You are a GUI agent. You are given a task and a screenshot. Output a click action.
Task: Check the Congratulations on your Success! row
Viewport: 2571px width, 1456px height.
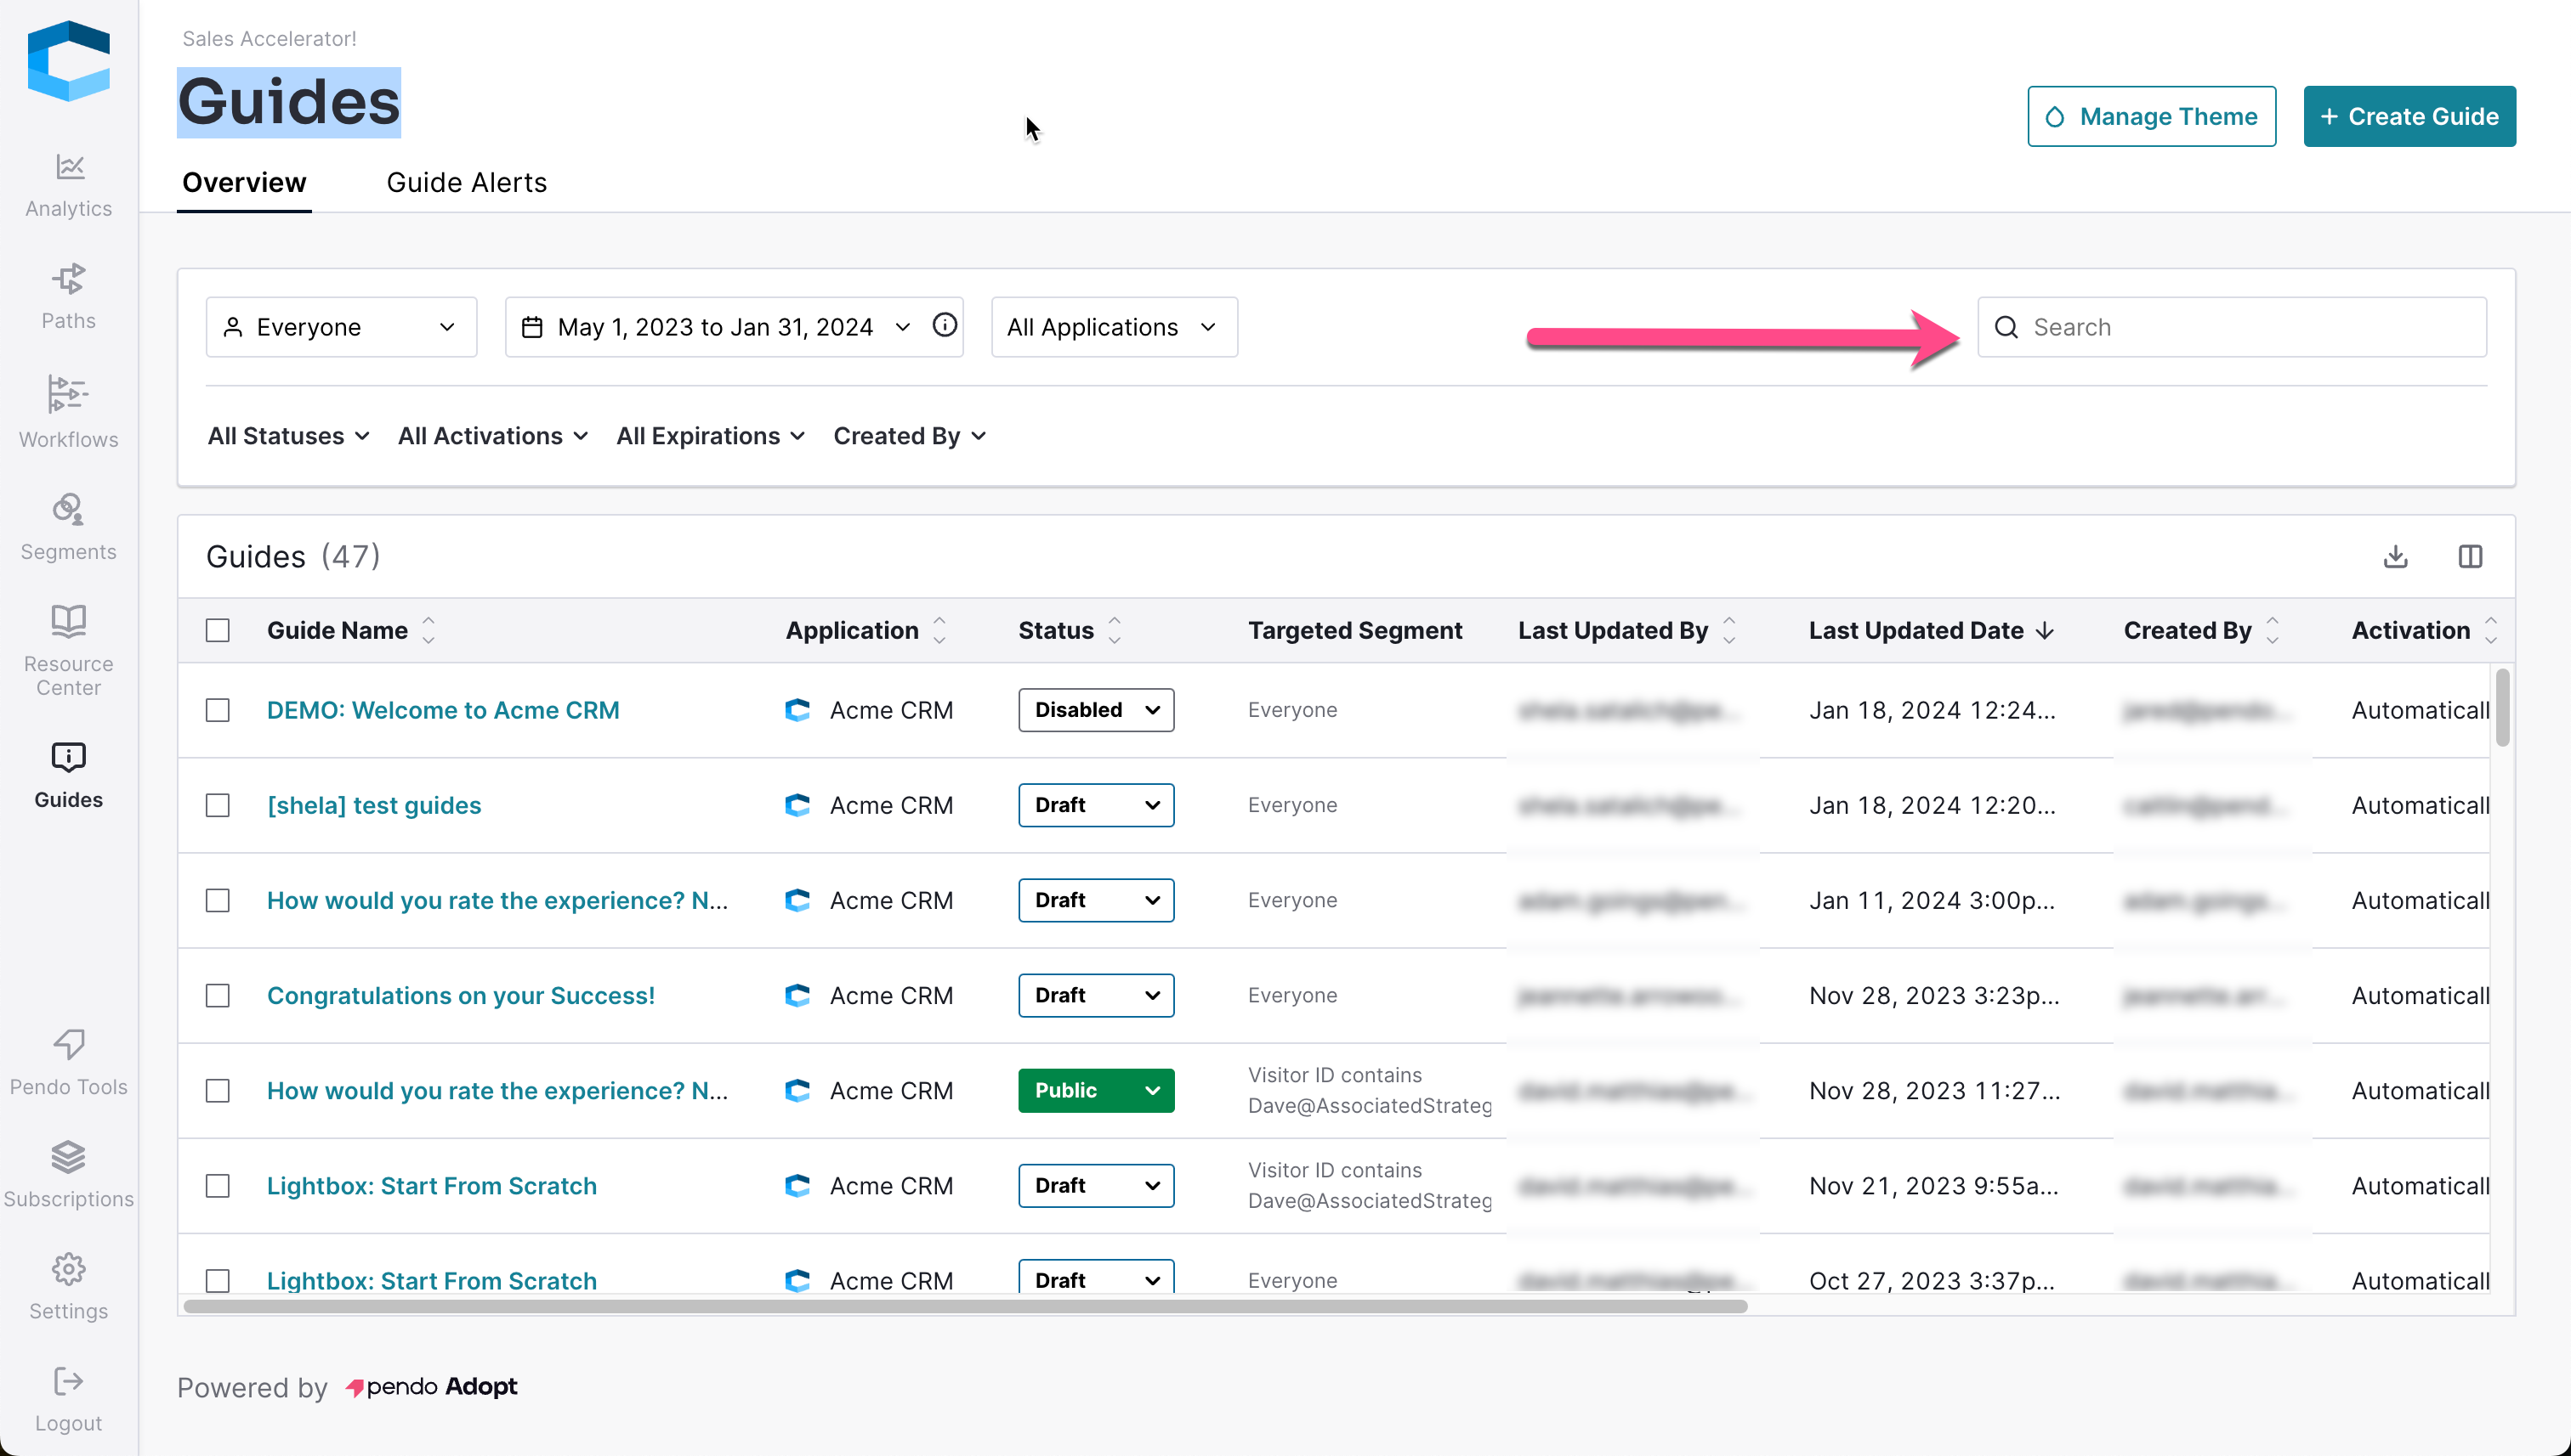(217, 995)
